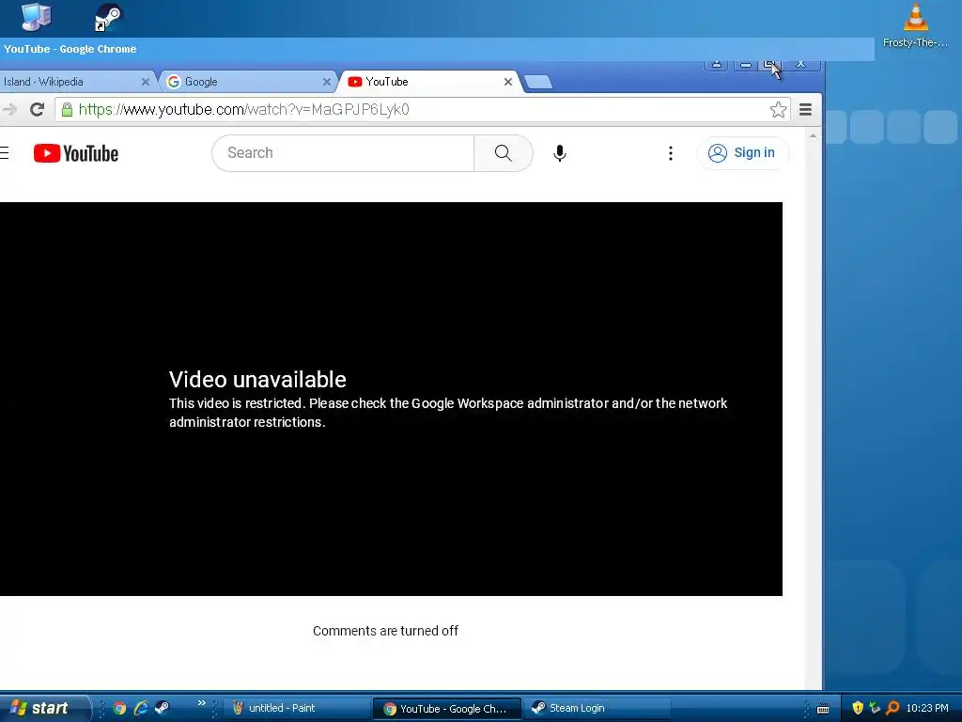This screenshot has width=962, height=722.
Task: Click the green padlock in the address bar
Action: [x=67, y=110]
